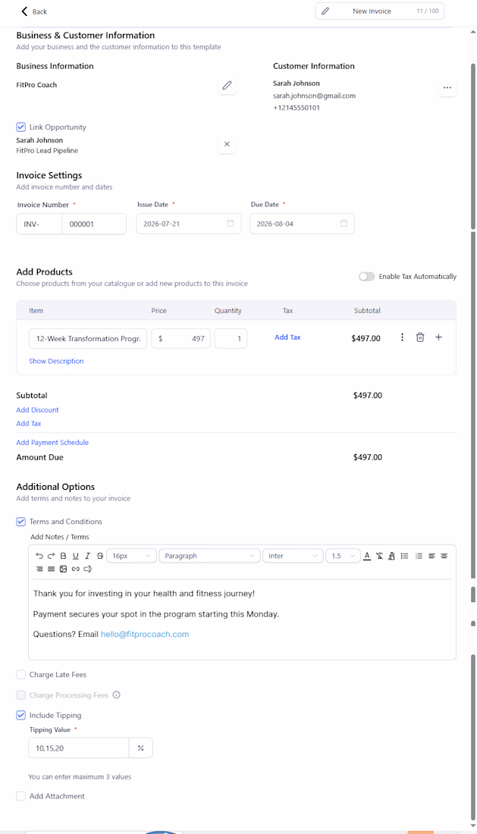Insert image in notes editor
The width and height of the screenshot is (477, 834).
pyautogui.click(x=63, y=569)
